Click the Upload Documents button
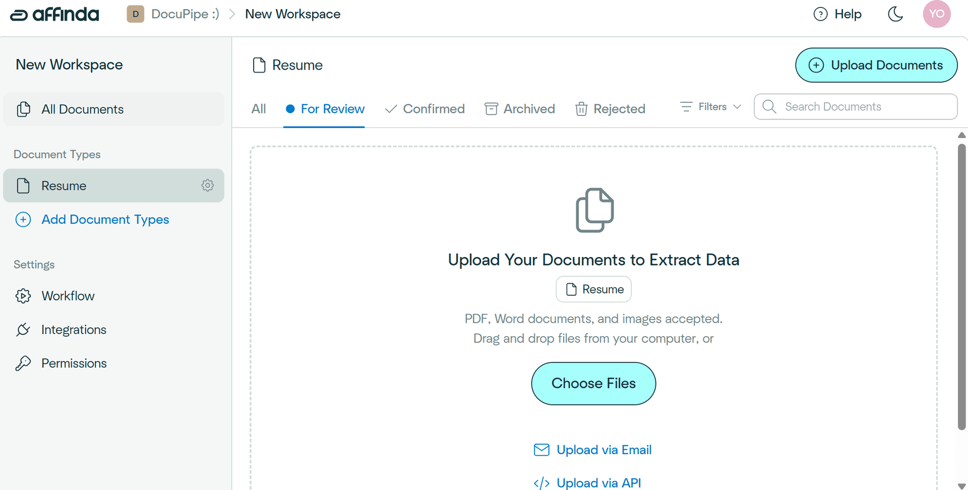The image size is (968, 490). click(x=876, y=65)
